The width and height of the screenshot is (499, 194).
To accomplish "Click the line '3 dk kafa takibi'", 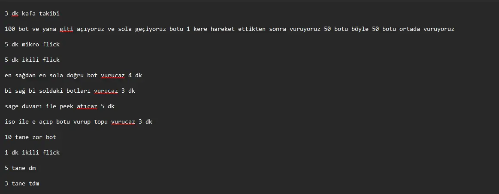I will 32,14.
